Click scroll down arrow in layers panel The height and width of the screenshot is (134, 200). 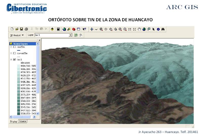(38, 113)
